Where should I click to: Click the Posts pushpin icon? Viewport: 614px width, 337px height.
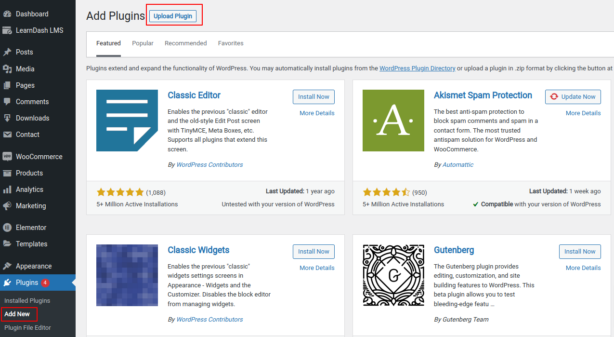point(7,52)
